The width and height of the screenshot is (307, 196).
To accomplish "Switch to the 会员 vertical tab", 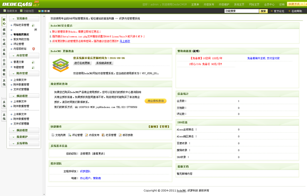I will (4, 62).
